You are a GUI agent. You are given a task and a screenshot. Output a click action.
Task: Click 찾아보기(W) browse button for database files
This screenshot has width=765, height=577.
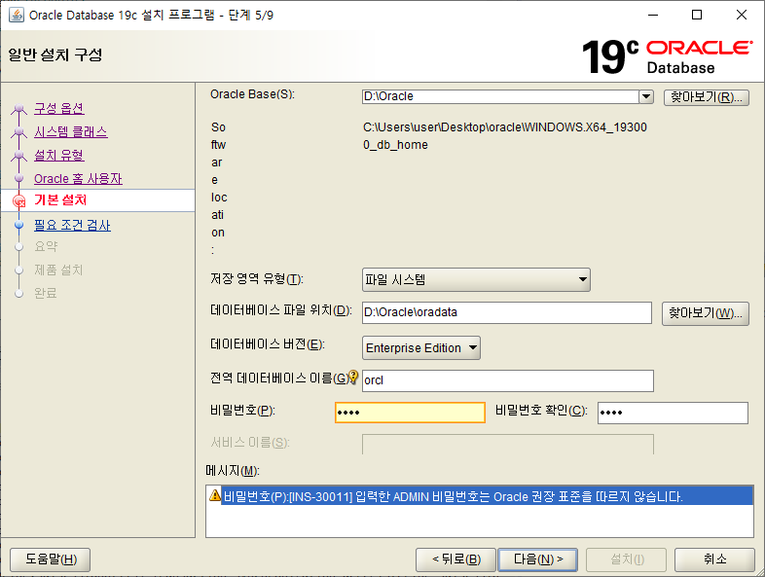tap(705, 312)
